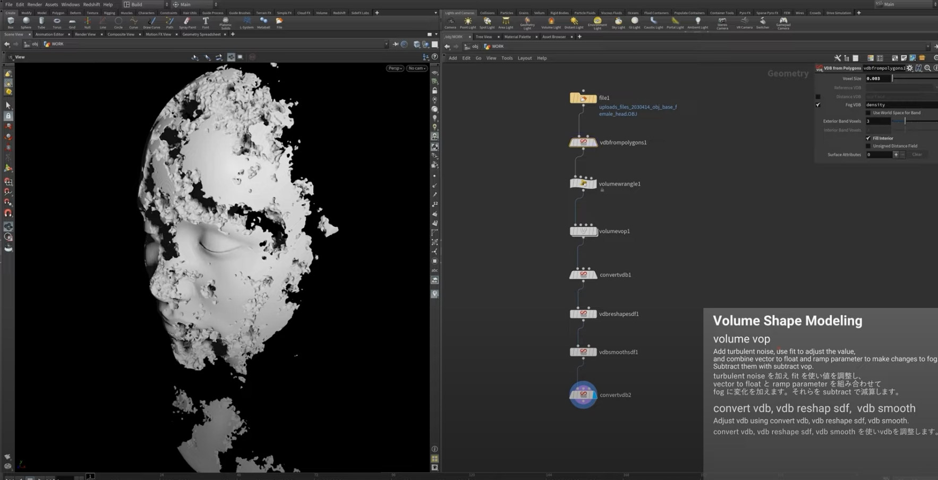Switch to the Geometry Spreadsheet tab
Screen dimensions: 938x480
tap(201, 35)
